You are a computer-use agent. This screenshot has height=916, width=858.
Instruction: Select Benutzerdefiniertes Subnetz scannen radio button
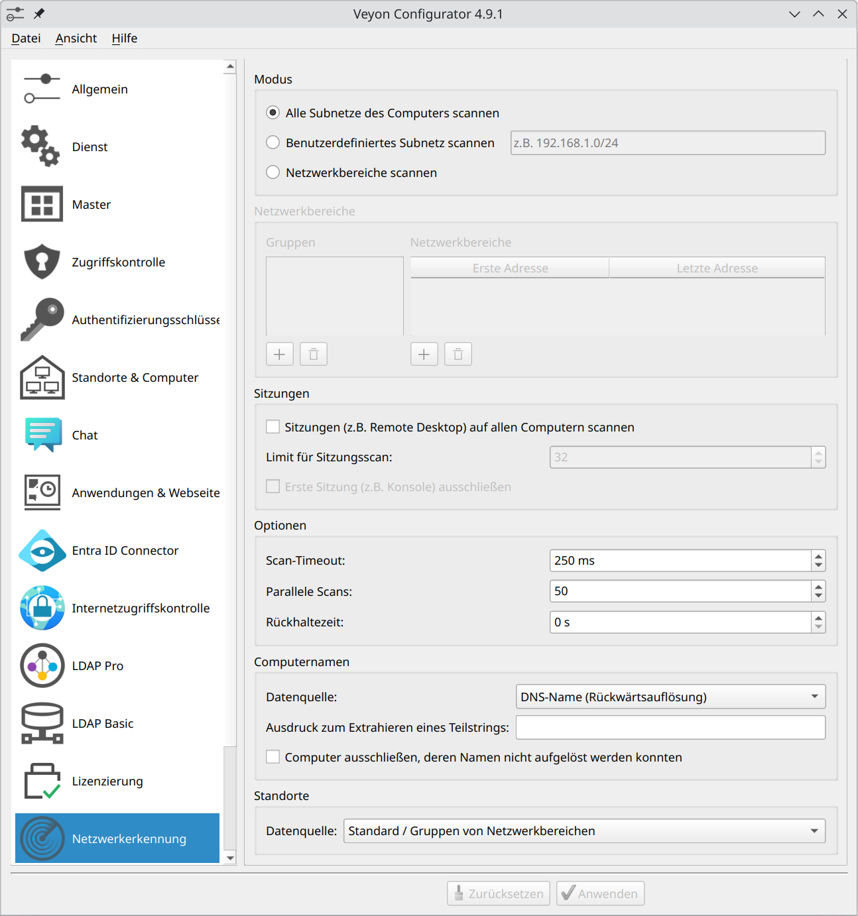tap(273, 143)
